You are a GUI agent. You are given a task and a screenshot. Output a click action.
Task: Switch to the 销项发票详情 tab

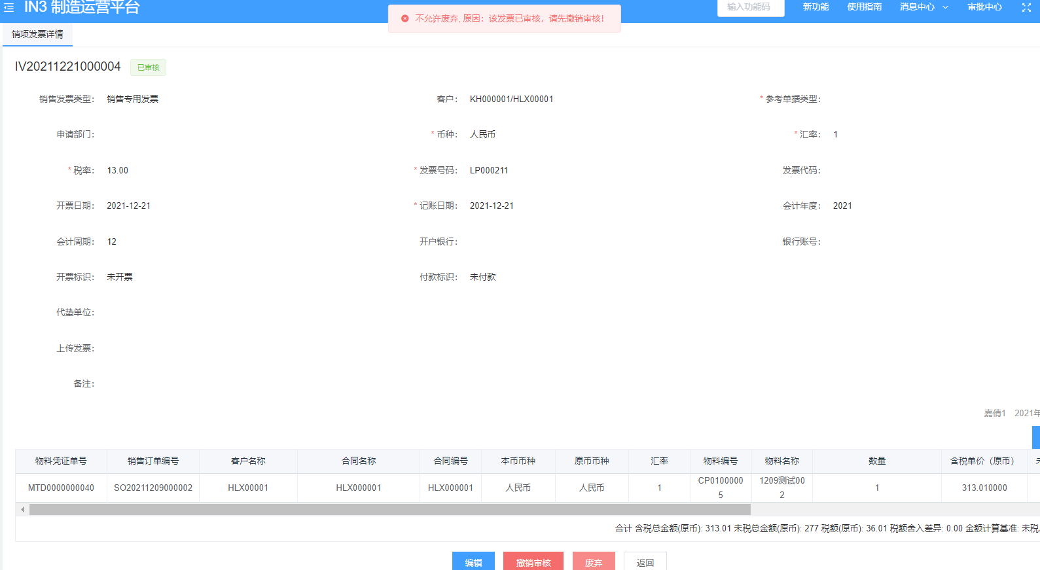[37, 34]
